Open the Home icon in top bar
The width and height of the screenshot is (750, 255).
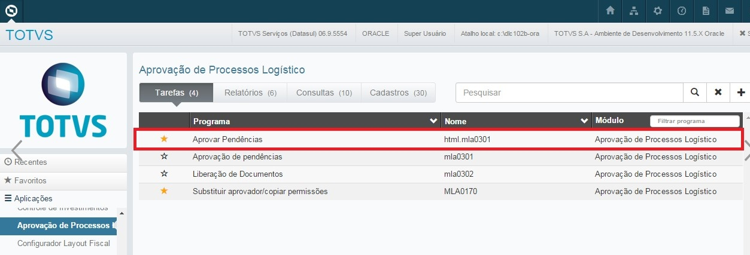(610, 11)
